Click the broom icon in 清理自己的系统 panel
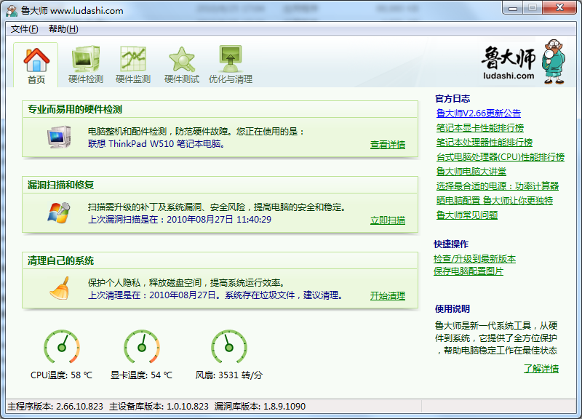The width and height of the screenshot is (582, 419). 60,288
